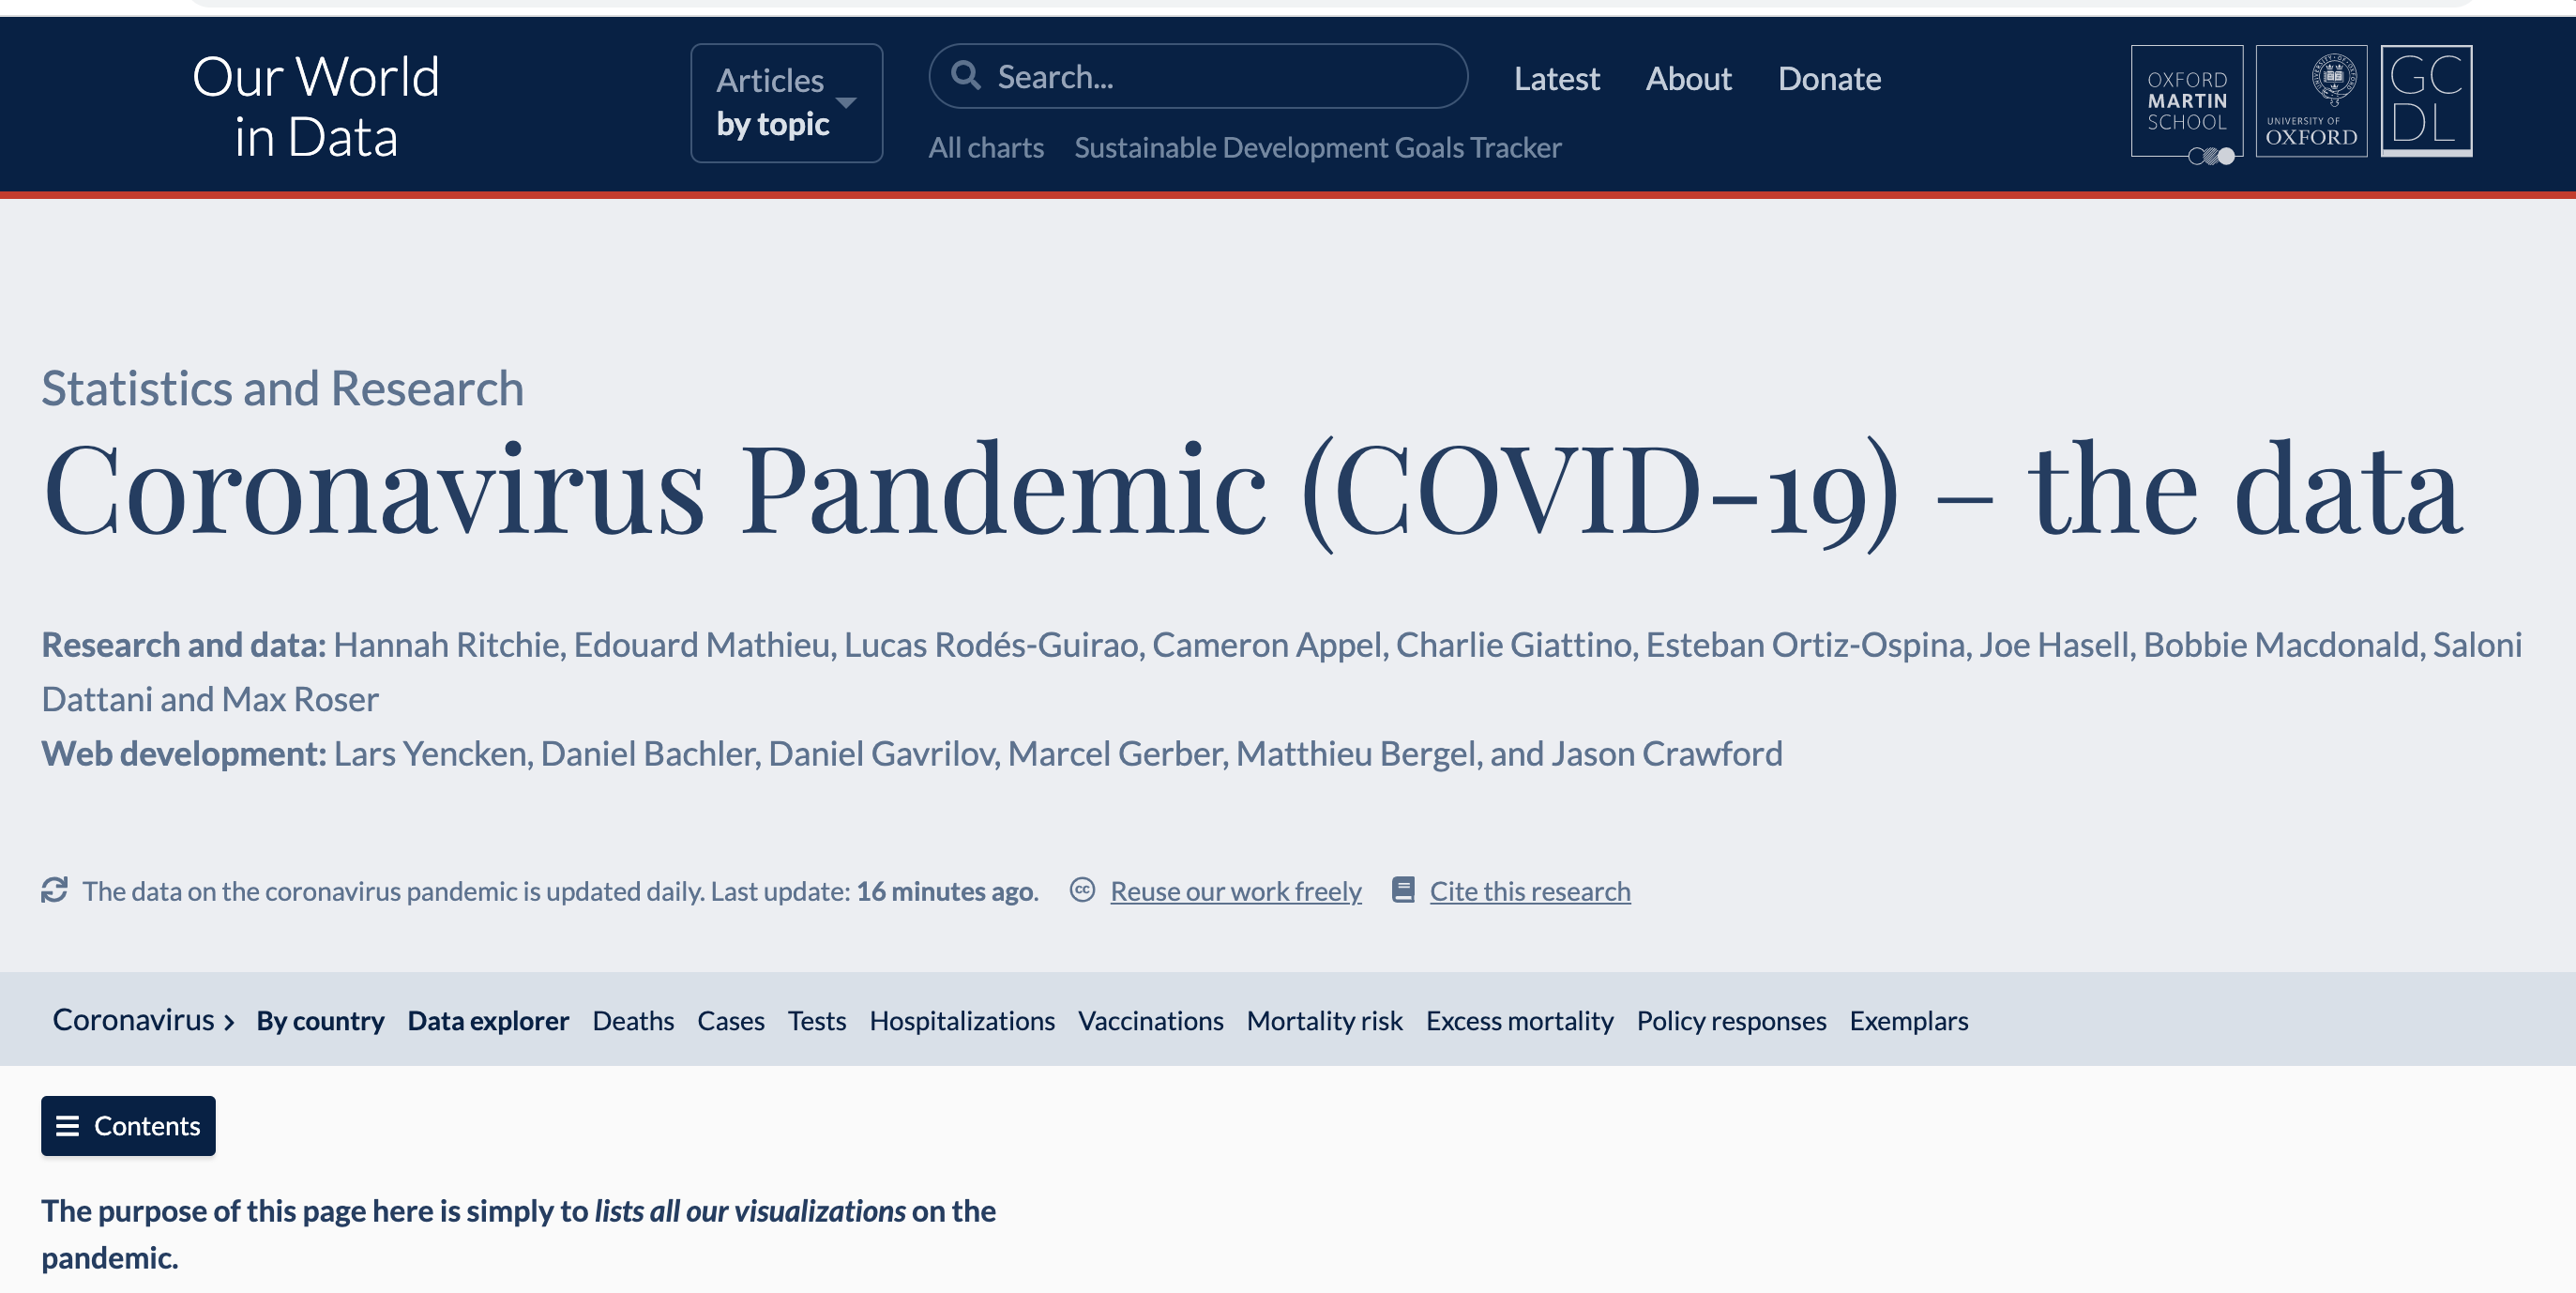Image resolution: width=2576 pixels, height=1293 pixels.
Task: Click the 'Web development:' label
Action: [x=184, y=753]
